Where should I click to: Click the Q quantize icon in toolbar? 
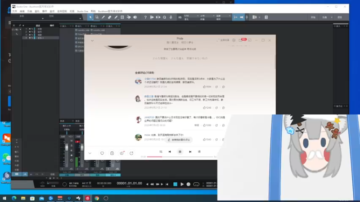coord(164,17)
